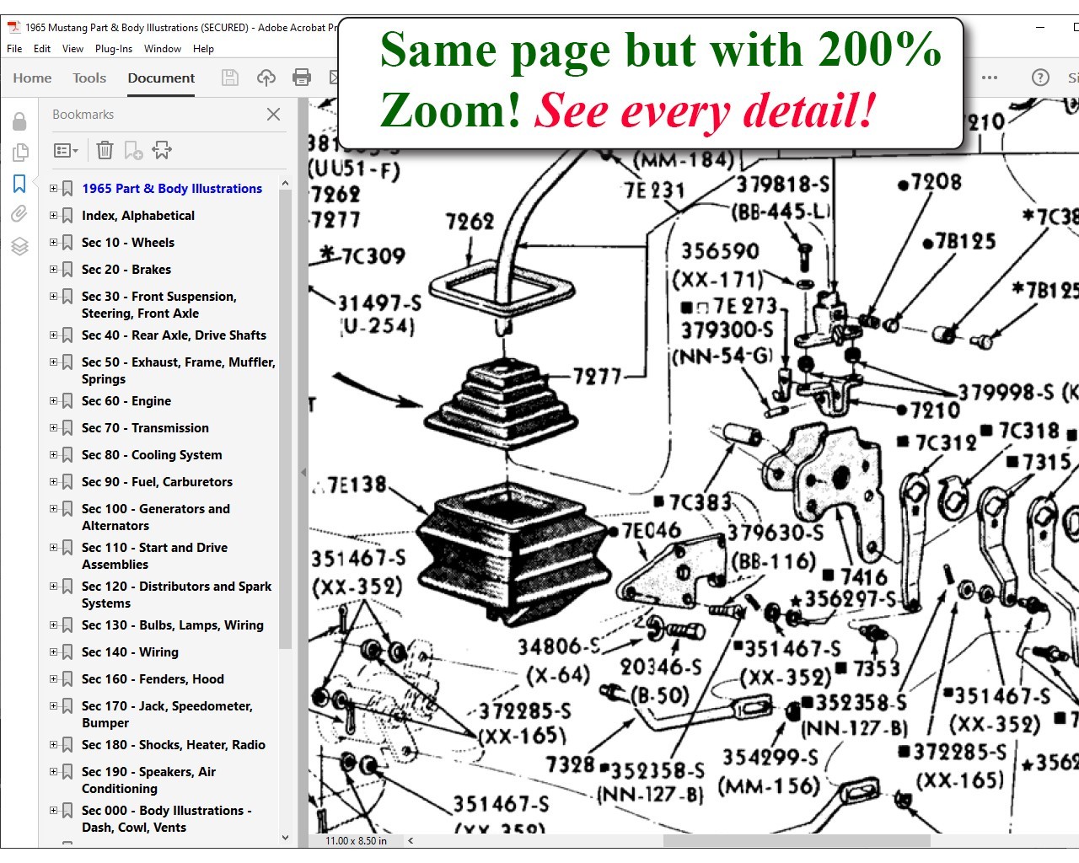Image resolution: width=1079 pixels, height=863 pixels.
Task: Open Sec 70 - Transmission bookmark
Action: coord(145,428)
